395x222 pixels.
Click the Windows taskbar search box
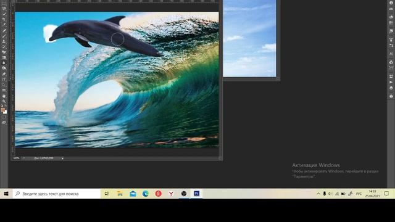point(57,194)
